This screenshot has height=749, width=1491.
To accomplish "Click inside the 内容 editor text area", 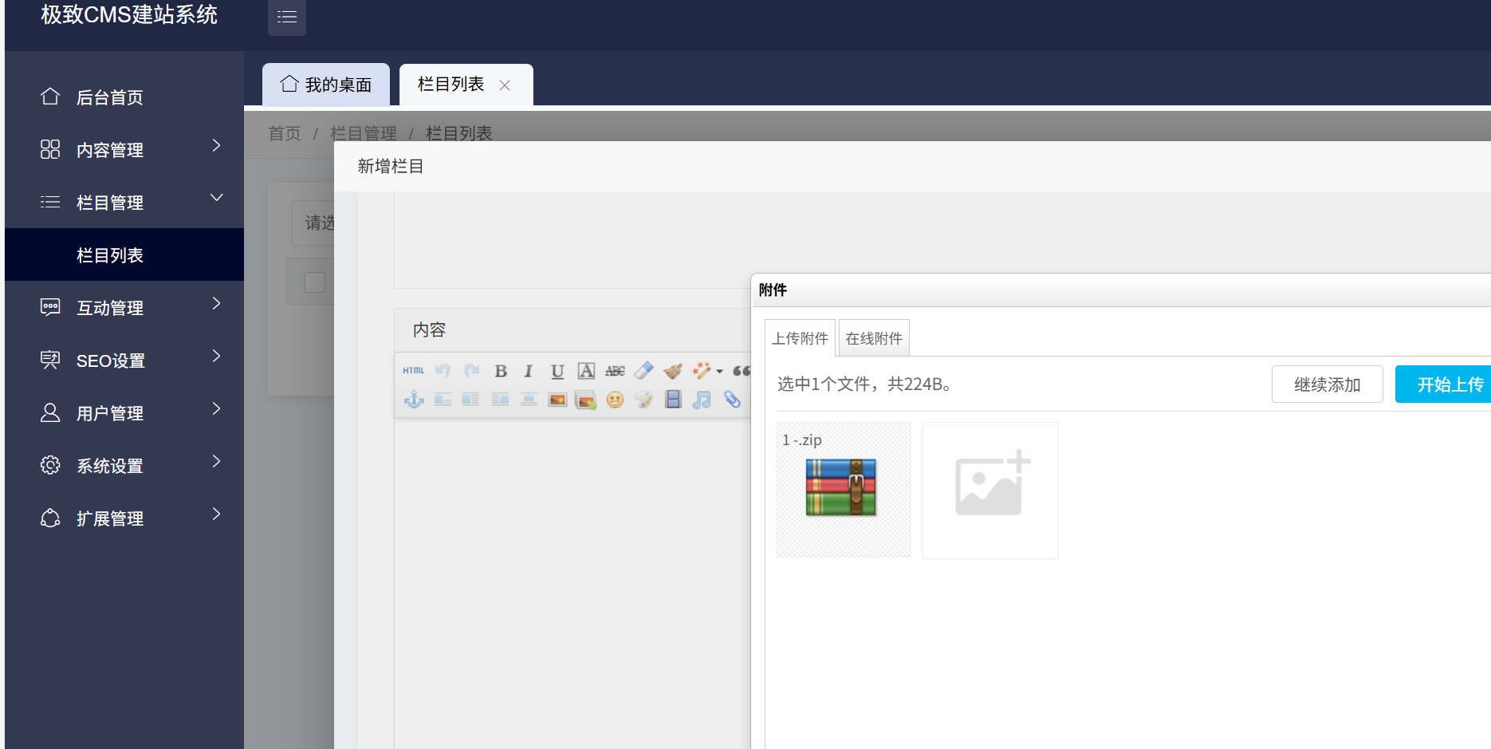I will [572, 582].
